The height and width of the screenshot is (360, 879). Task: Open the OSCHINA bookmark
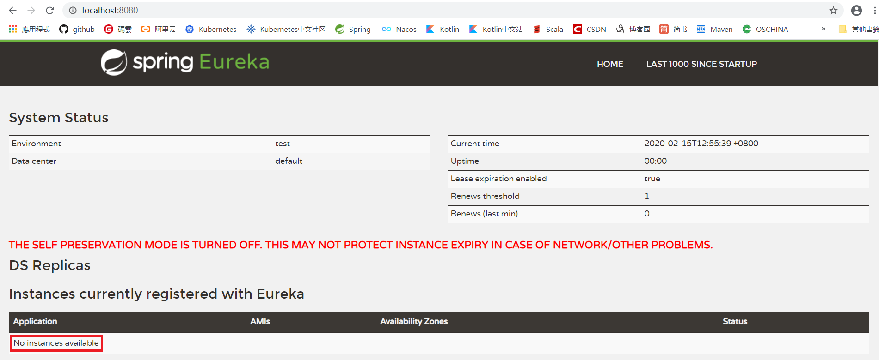click(765, 29)
